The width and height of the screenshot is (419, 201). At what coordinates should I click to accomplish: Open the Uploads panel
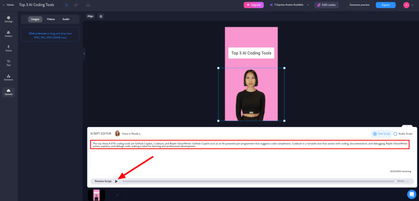pyautogui.click(x=9, y=92)
